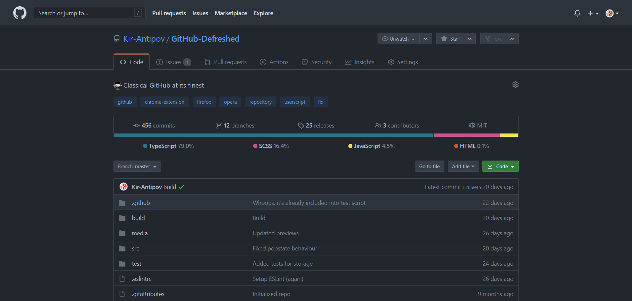The height and width of the screenshot is (301, 632).
Task: Click the .eslintrc file icon
Action: 122,279
